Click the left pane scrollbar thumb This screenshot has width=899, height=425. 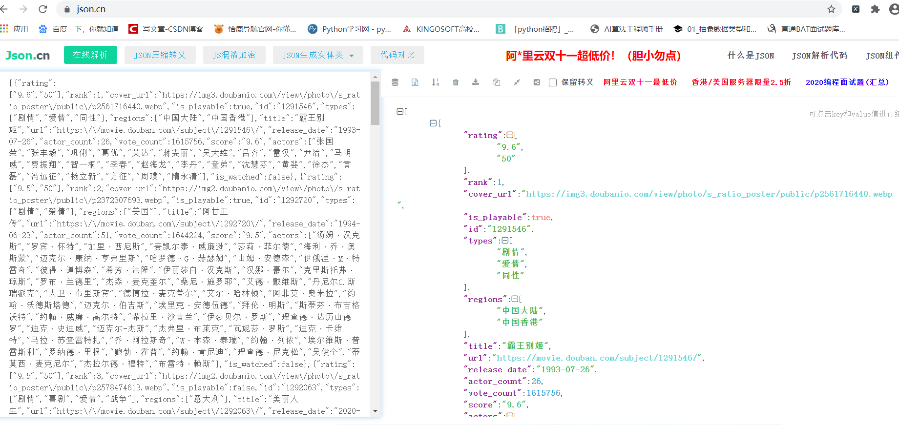coord(375,103)
